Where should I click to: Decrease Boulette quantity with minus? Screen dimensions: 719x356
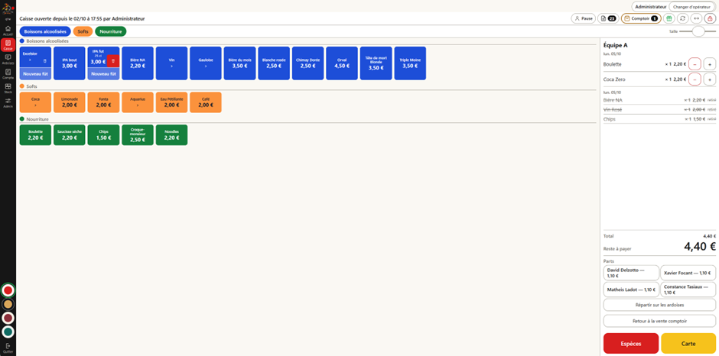[x=695, y=65]
